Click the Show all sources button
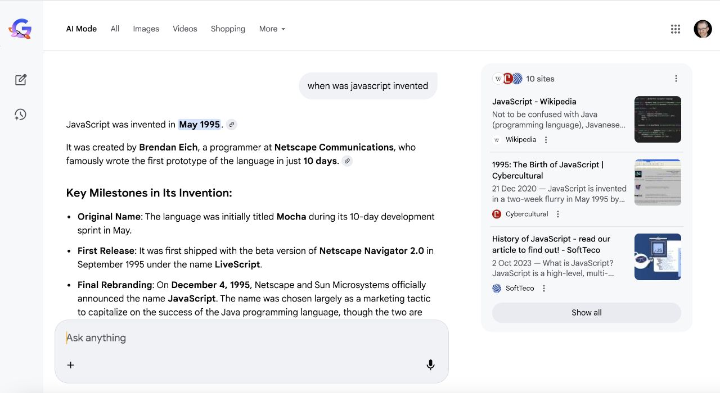This screenshot has height=393, width=720. (587, 313)
